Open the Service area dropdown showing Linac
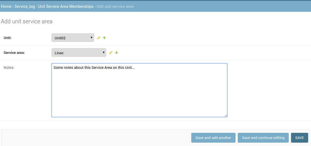Viewport: 311px width, 146px height. 79,53
